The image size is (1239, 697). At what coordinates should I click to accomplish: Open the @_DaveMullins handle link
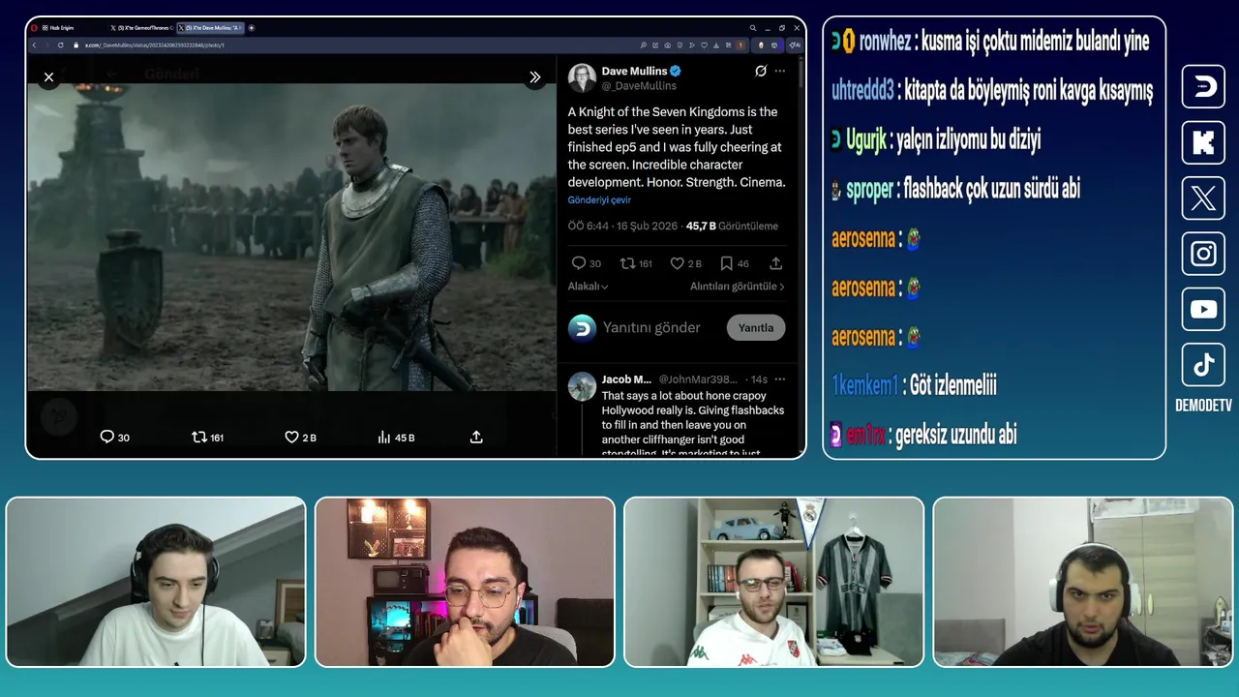(639, 86)
